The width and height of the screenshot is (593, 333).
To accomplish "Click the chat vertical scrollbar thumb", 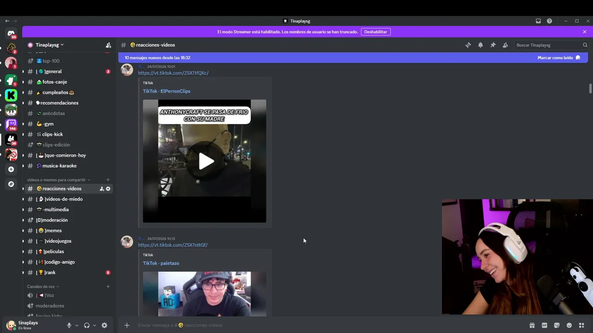I will click(x=590, y=88).
